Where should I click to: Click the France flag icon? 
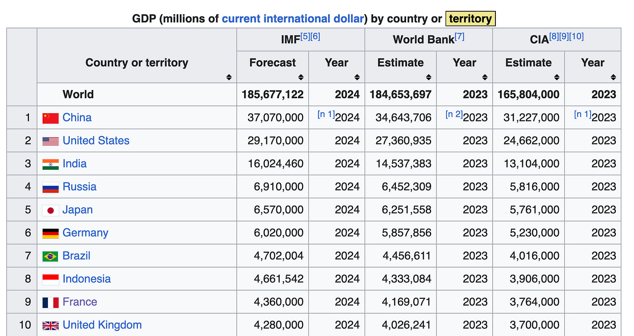point(50,302)
